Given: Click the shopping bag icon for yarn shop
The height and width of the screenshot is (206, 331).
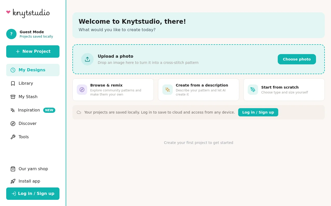Looking at the screenshot, I should [x=13, y=169].
